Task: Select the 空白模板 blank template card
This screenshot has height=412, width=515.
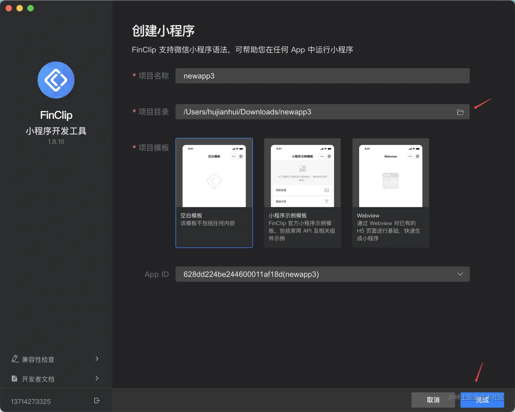Action: click(214, 193)
